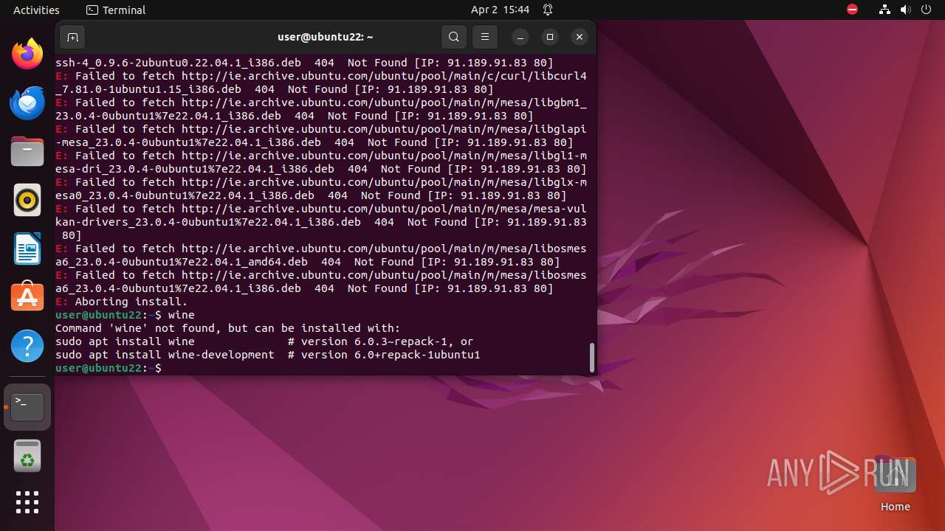Open the terminal hamburger menu

485,37
